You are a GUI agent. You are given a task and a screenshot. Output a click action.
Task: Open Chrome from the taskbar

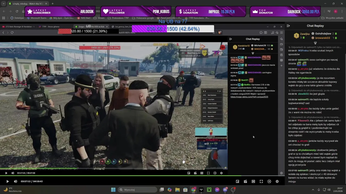point(193,190)
